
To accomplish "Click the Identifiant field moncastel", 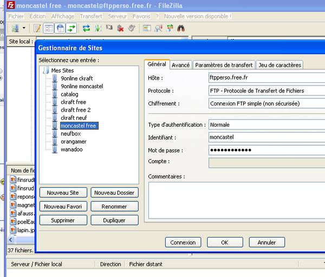I will pyautogui.click(x=266, y=137).
